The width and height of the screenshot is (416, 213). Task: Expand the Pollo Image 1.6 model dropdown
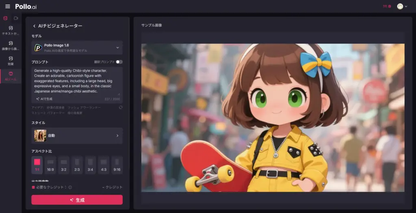coord(77,48)
